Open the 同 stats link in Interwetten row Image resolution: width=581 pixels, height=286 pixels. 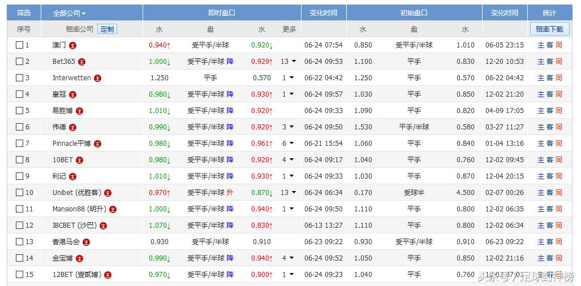point(559,77)
